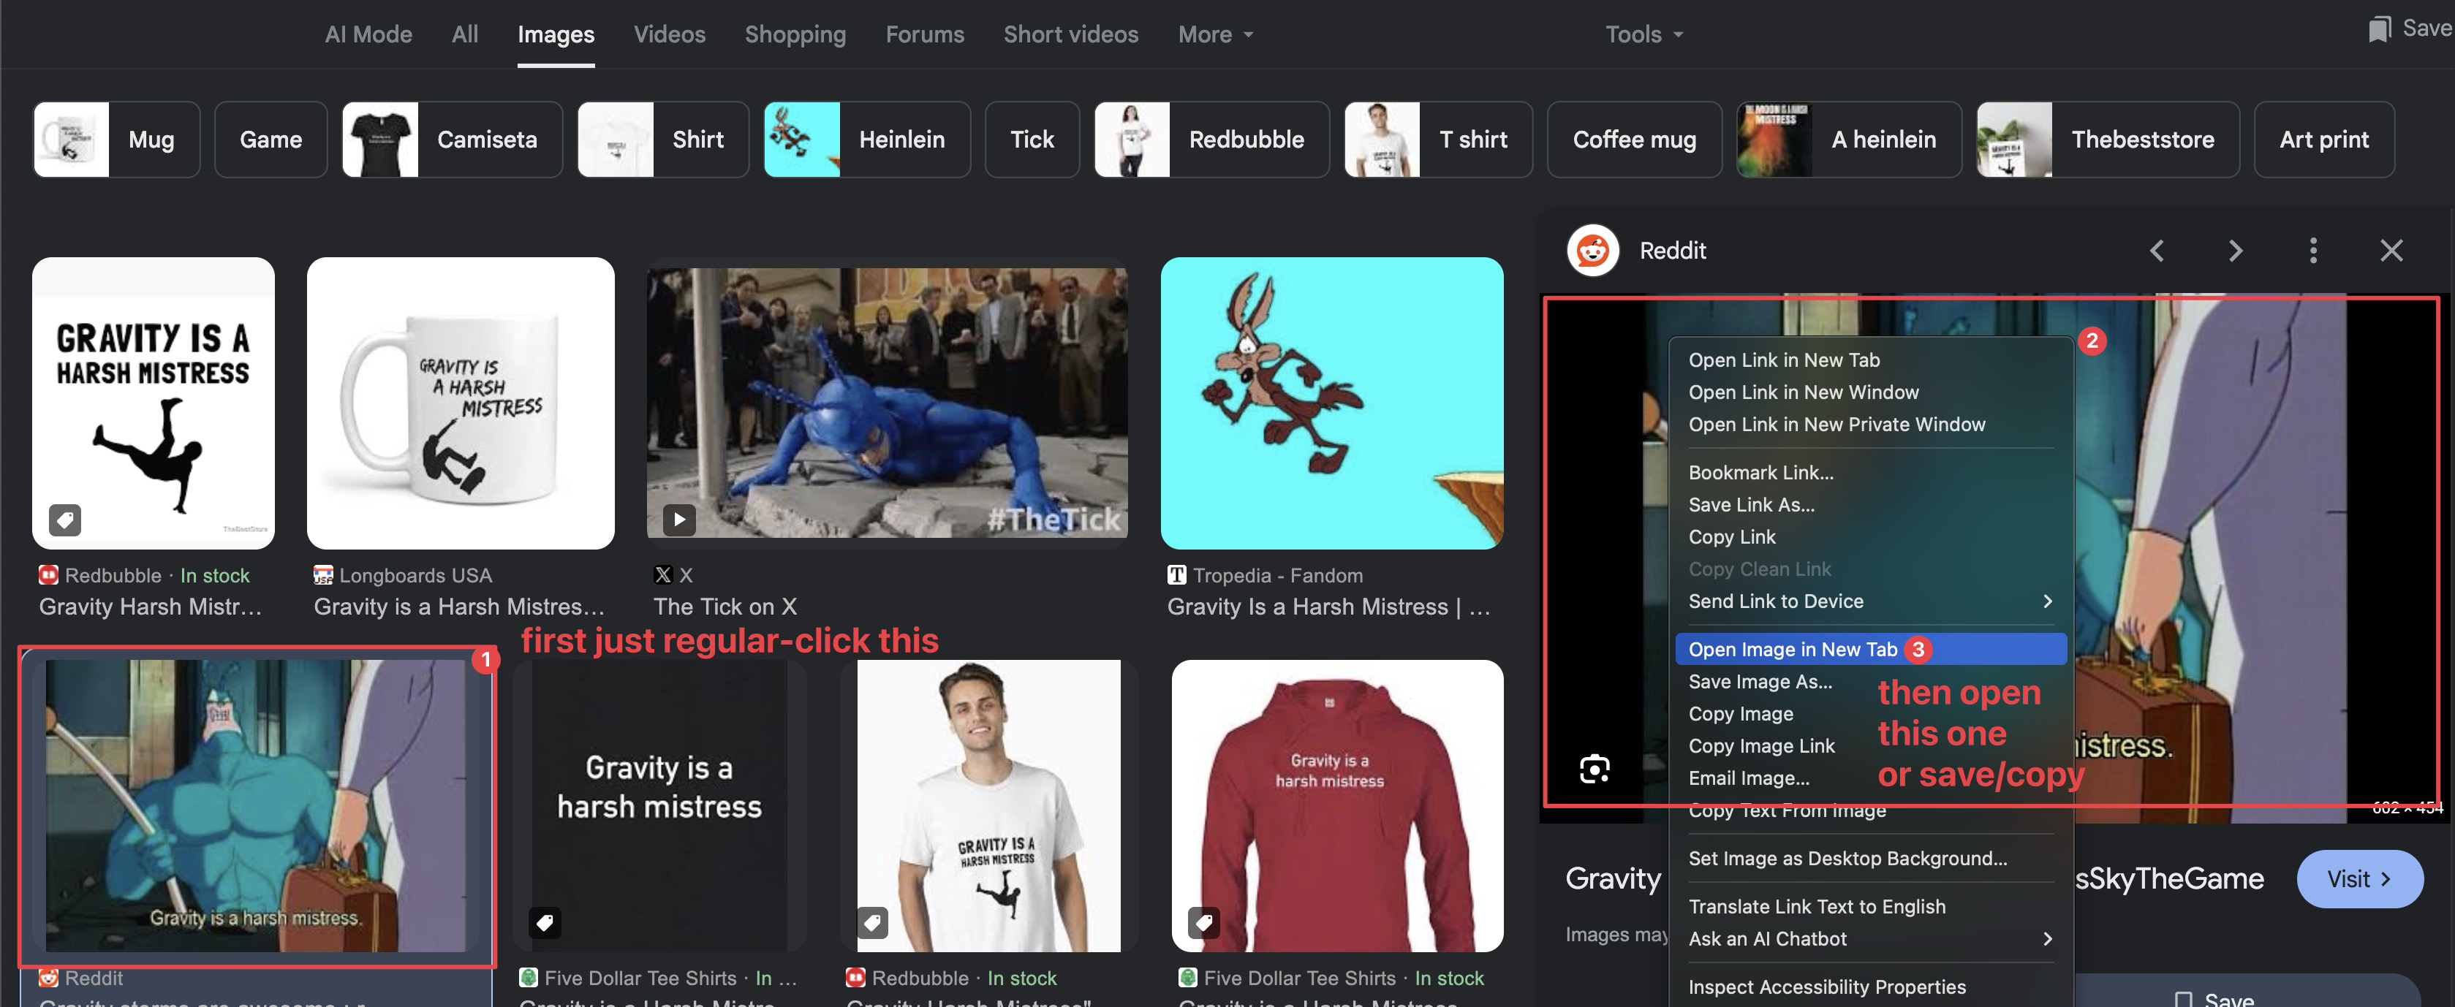Image resolution: width=2455 pixels, height=1007 pixels.
Task: Open the Tools dropdown
Action: pos(1643,34)
